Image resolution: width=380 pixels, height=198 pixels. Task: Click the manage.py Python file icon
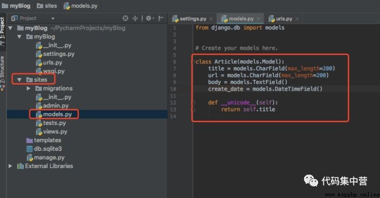[29, 157]
